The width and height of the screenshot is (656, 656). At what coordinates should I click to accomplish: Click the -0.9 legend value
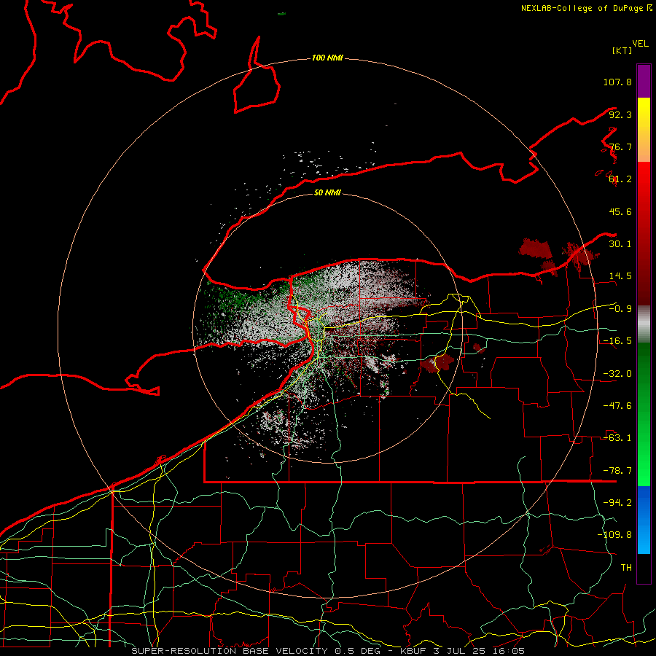coord(620,309)
